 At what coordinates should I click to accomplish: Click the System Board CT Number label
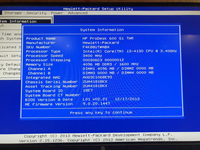(53, 95)
